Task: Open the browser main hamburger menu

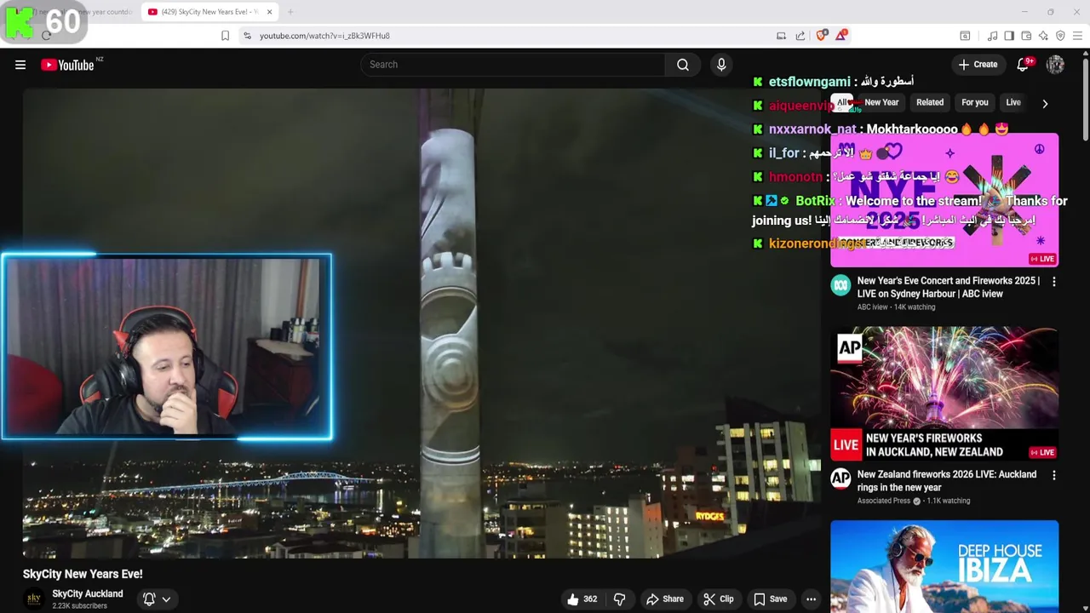Action: 1077,36
